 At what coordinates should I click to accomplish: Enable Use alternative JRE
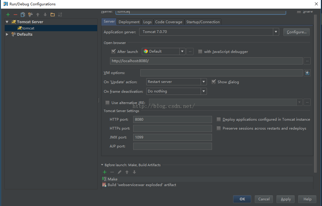[x=107, y=103]
